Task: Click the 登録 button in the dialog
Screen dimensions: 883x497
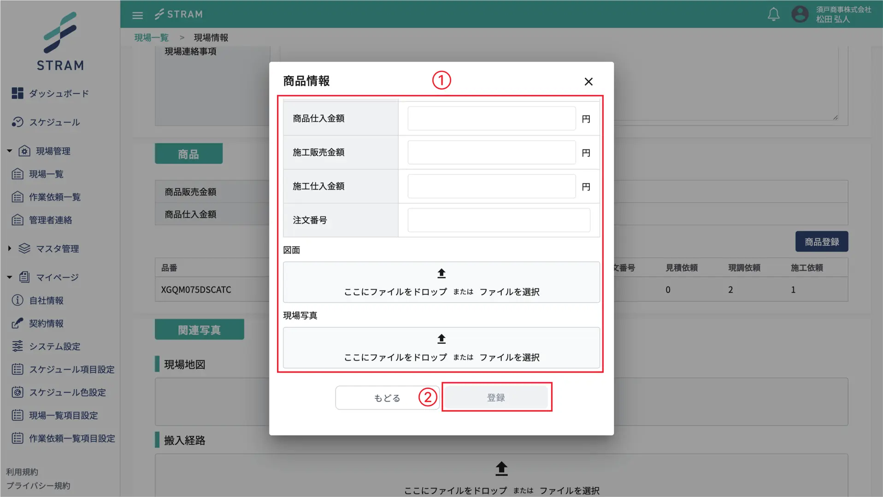Action: pyautogui.click(x=496, y=397)
